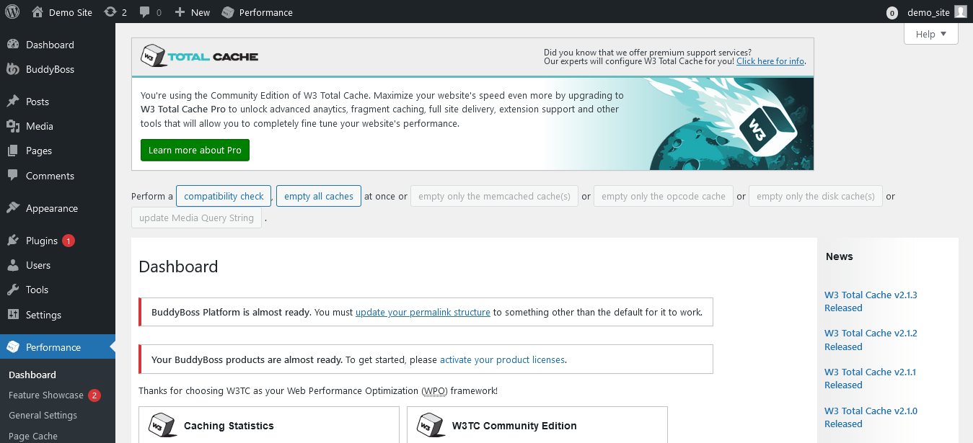Open the demo_site account menu

point(936,12)
